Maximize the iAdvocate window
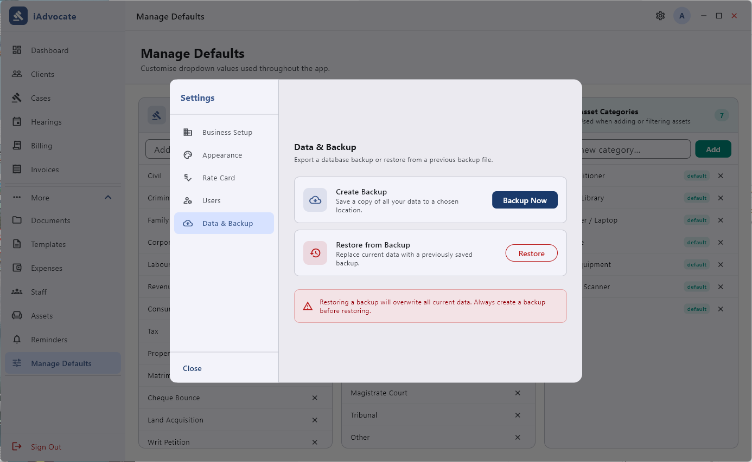752x462 pixels. coord(719,16)
